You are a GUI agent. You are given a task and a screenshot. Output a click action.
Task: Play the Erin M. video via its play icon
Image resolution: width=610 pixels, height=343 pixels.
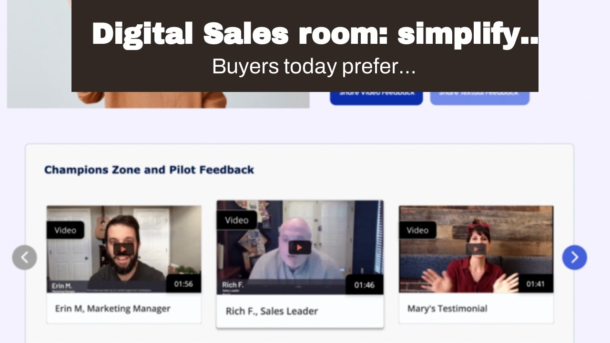pyautogui.click(x=123, y=249)
